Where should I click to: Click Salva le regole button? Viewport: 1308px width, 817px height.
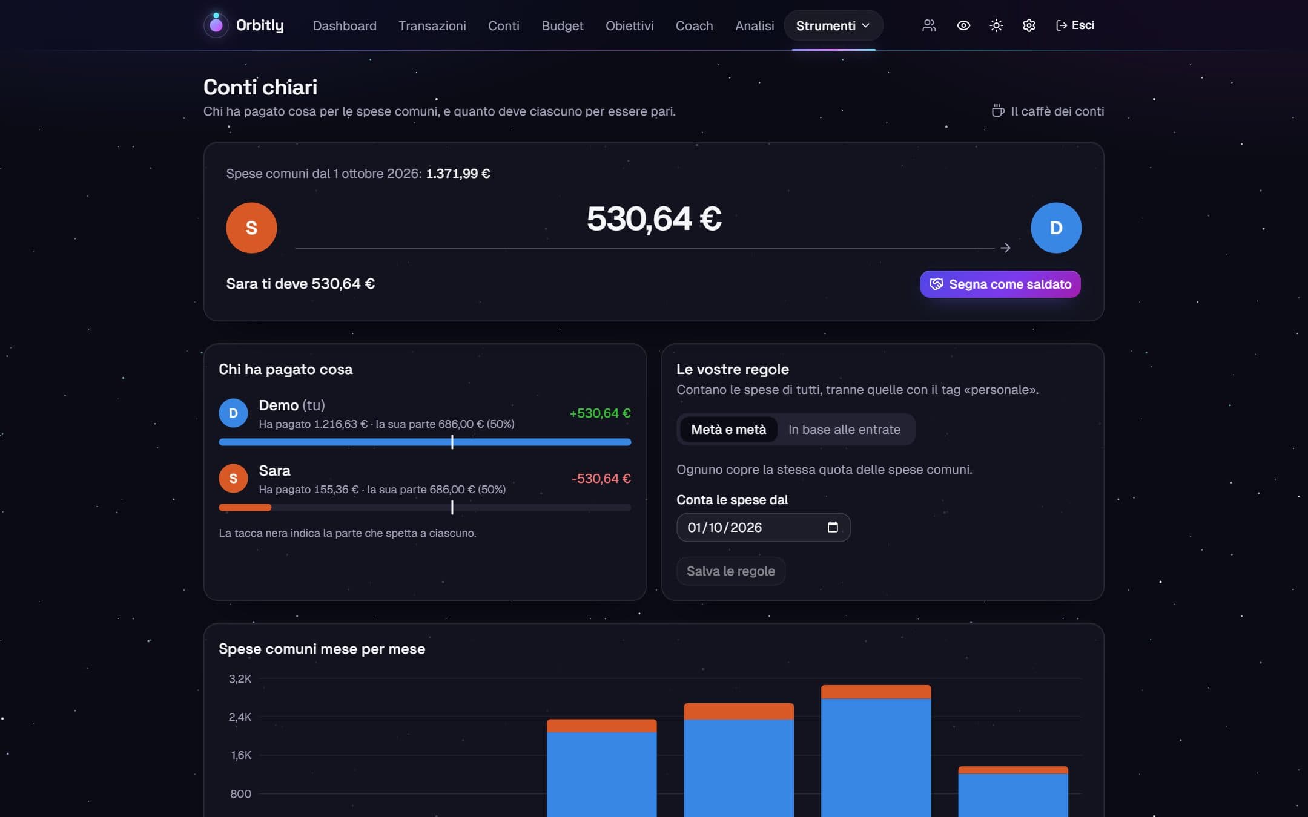click(730, 571)
